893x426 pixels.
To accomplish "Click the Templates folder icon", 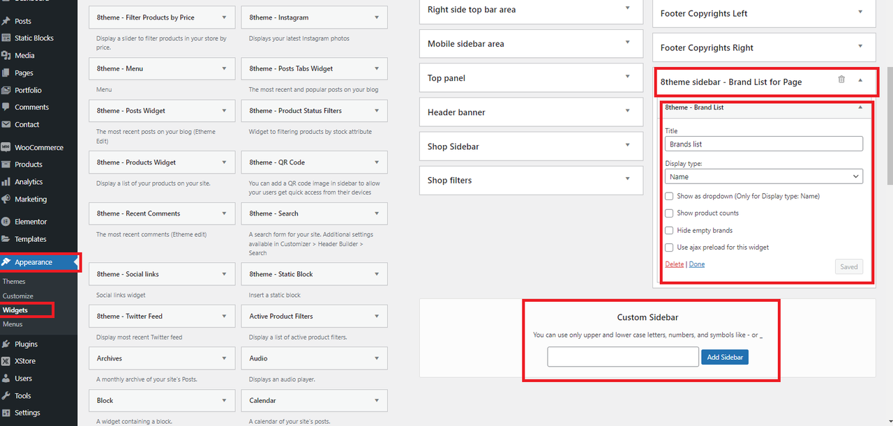I will (6, 239).
